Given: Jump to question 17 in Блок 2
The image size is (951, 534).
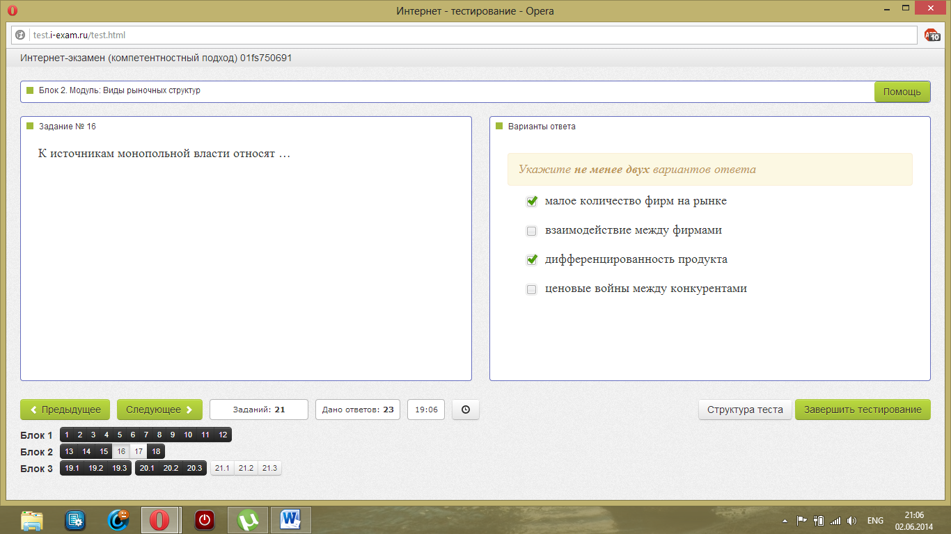Looking at the screenshot, I should (139, 451).
